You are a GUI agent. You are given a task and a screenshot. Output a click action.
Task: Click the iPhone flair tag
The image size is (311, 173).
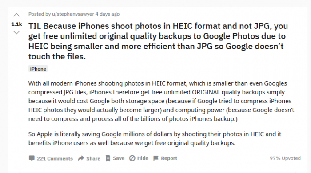tap(38, 69)
